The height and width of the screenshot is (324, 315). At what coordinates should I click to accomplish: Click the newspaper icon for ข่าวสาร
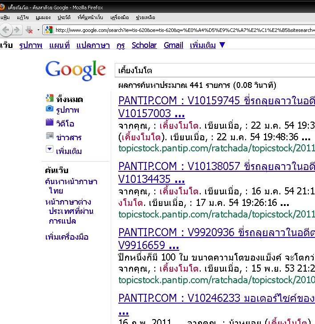coord(49,136)
